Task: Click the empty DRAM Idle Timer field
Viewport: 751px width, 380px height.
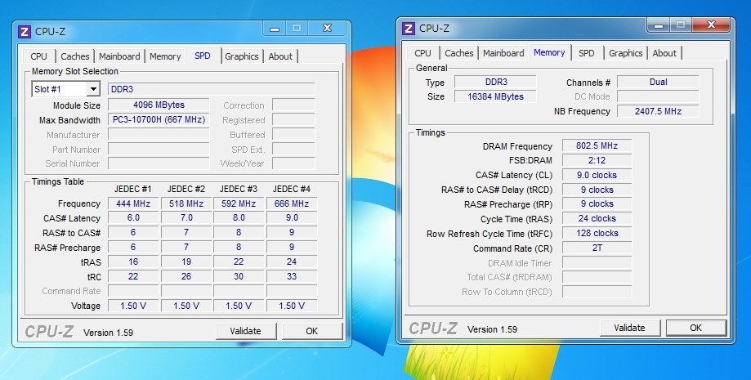Action: 597,262
